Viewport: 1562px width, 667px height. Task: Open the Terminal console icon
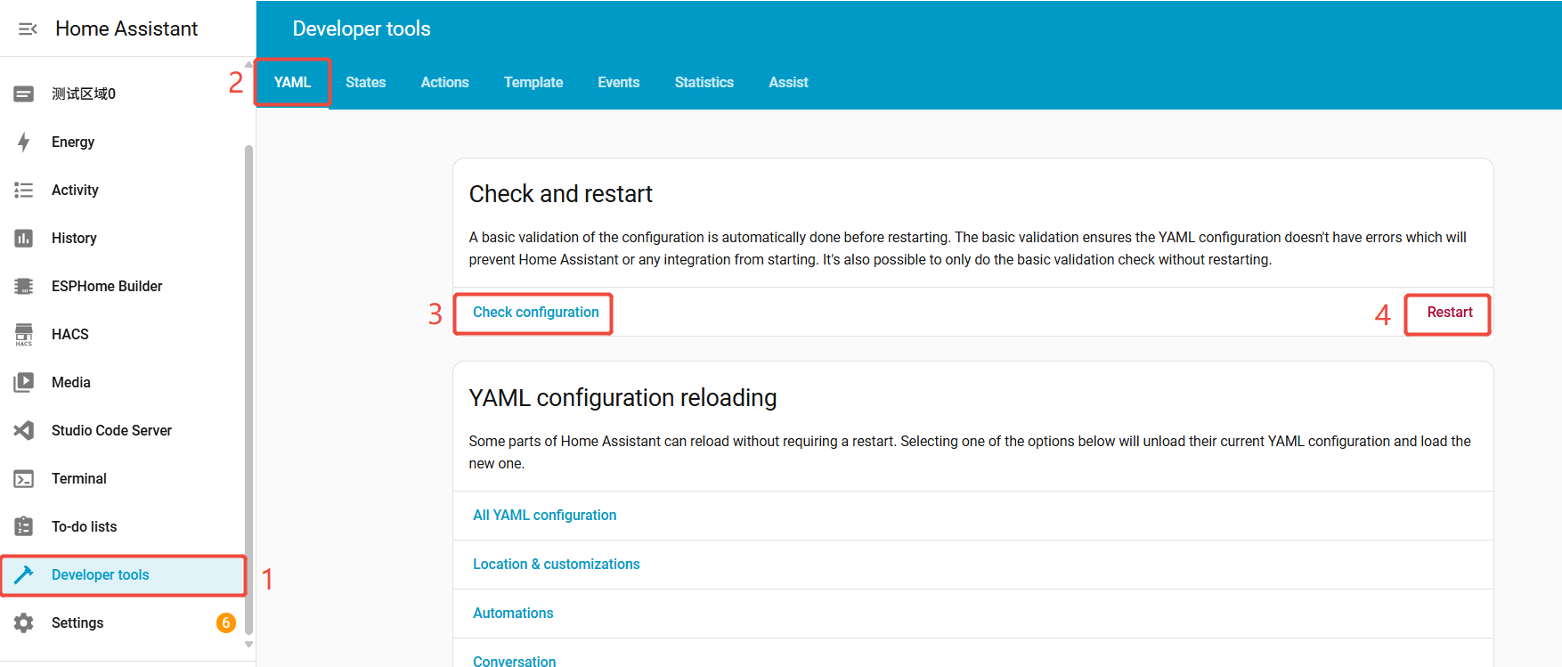coord(24,478)
